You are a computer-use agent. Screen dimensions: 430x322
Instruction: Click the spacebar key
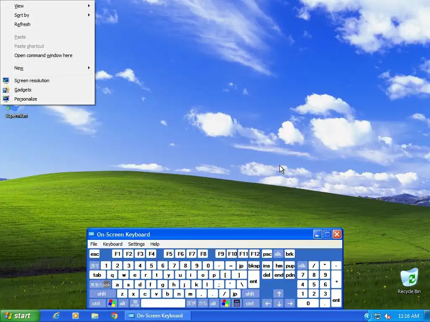[163, 304]
